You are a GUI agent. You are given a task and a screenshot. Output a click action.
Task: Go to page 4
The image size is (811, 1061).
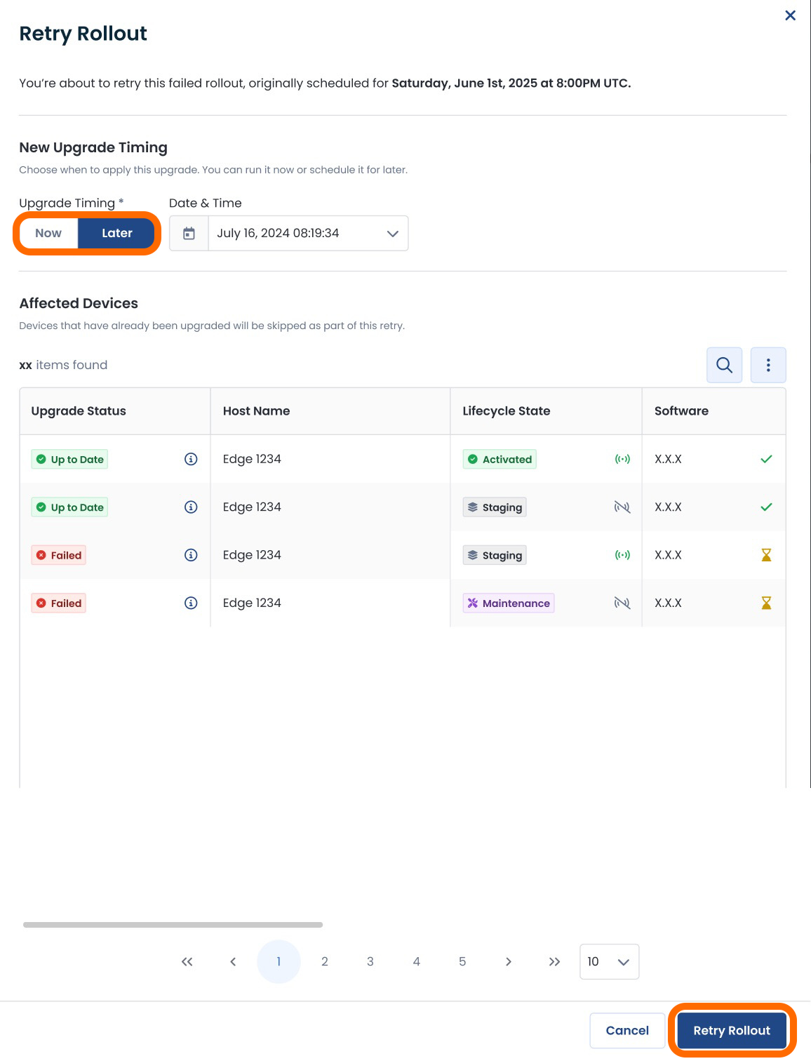[x=417, y=961]
